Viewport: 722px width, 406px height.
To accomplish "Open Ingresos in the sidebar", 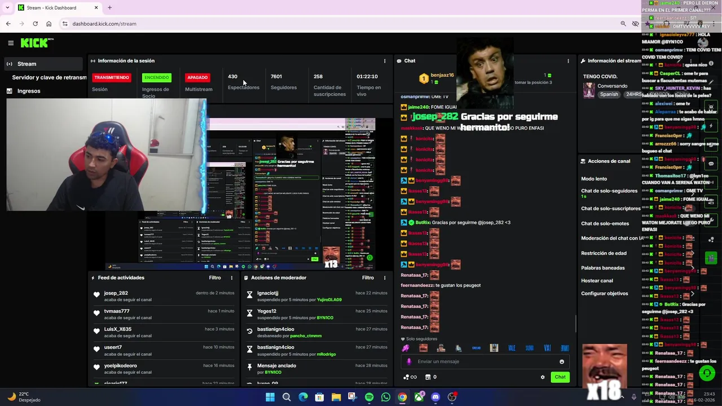I will coord(29,91).
